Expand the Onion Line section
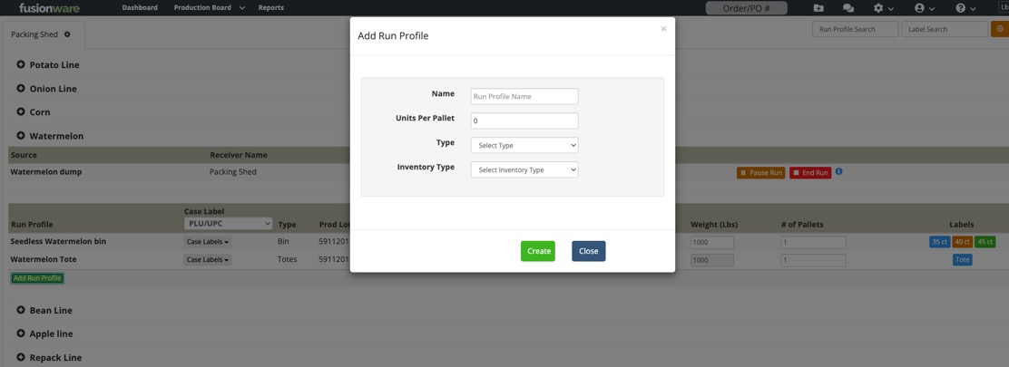1009x367 pixels. pos(21,89)
